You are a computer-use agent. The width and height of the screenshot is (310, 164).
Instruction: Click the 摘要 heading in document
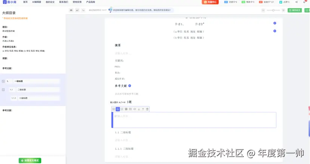coord(118,45)
